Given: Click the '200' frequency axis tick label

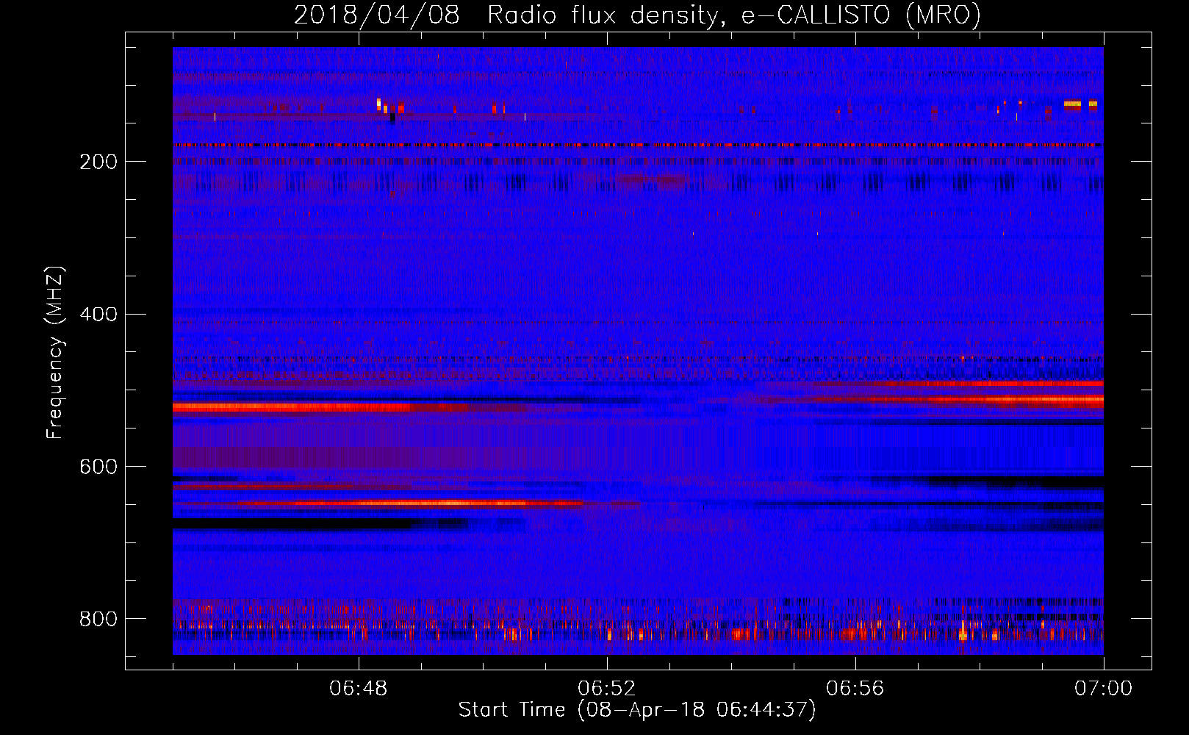Looking at the screenshot, I should pyautogui.click(x=98, y=162).
